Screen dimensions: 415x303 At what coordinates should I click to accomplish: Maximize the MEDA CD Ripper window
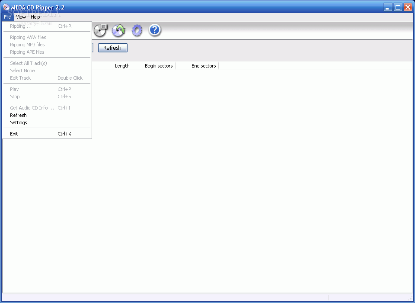(398, 7)
